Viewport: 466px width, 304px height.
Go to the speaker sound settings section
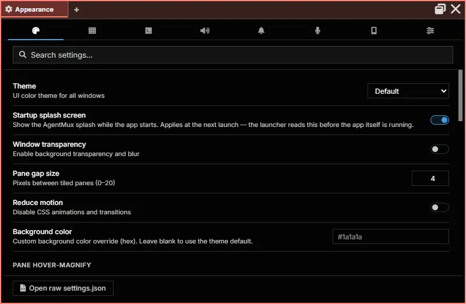coord(205,31)
